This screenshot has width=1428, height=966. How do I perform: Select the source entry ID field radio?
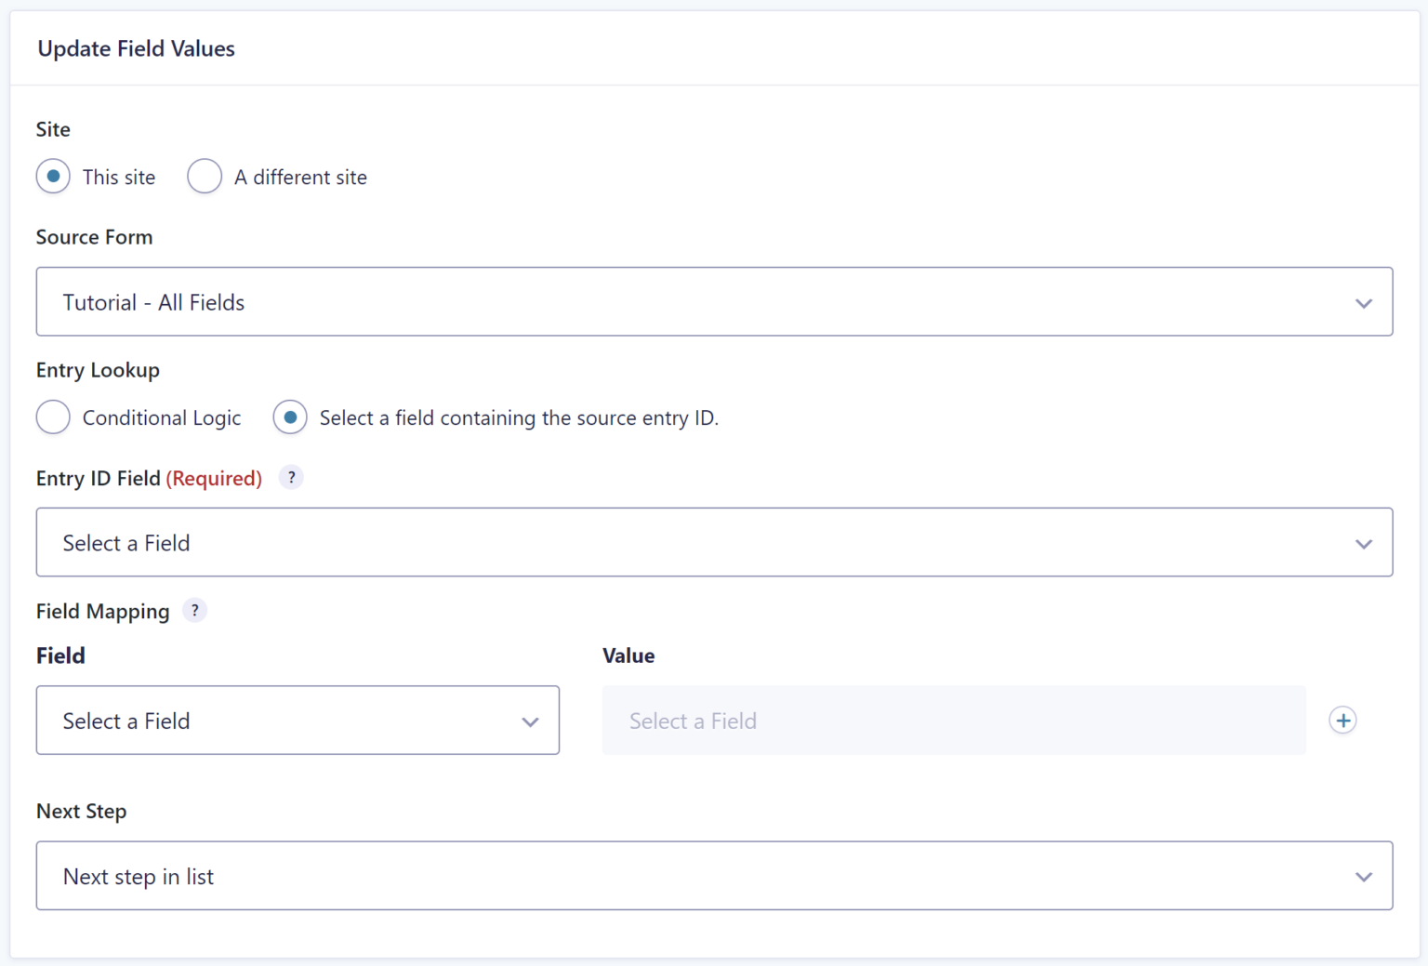pyautogui.click(x=290, y=417)
